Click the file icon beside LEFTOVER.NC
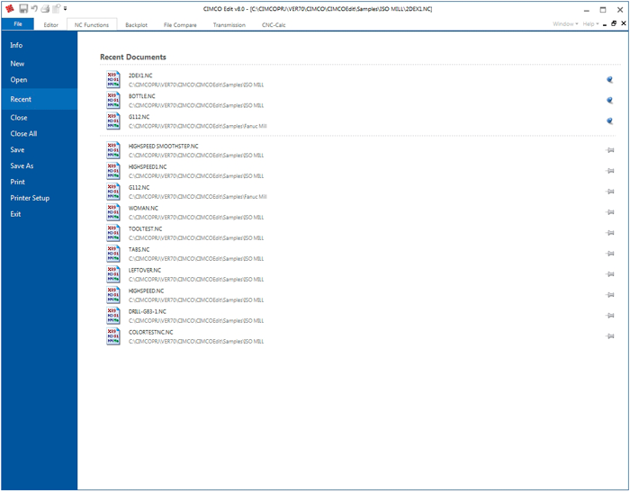Image resolution: width=630 pixels, height=492 pixels. click(x=113, y=274)
